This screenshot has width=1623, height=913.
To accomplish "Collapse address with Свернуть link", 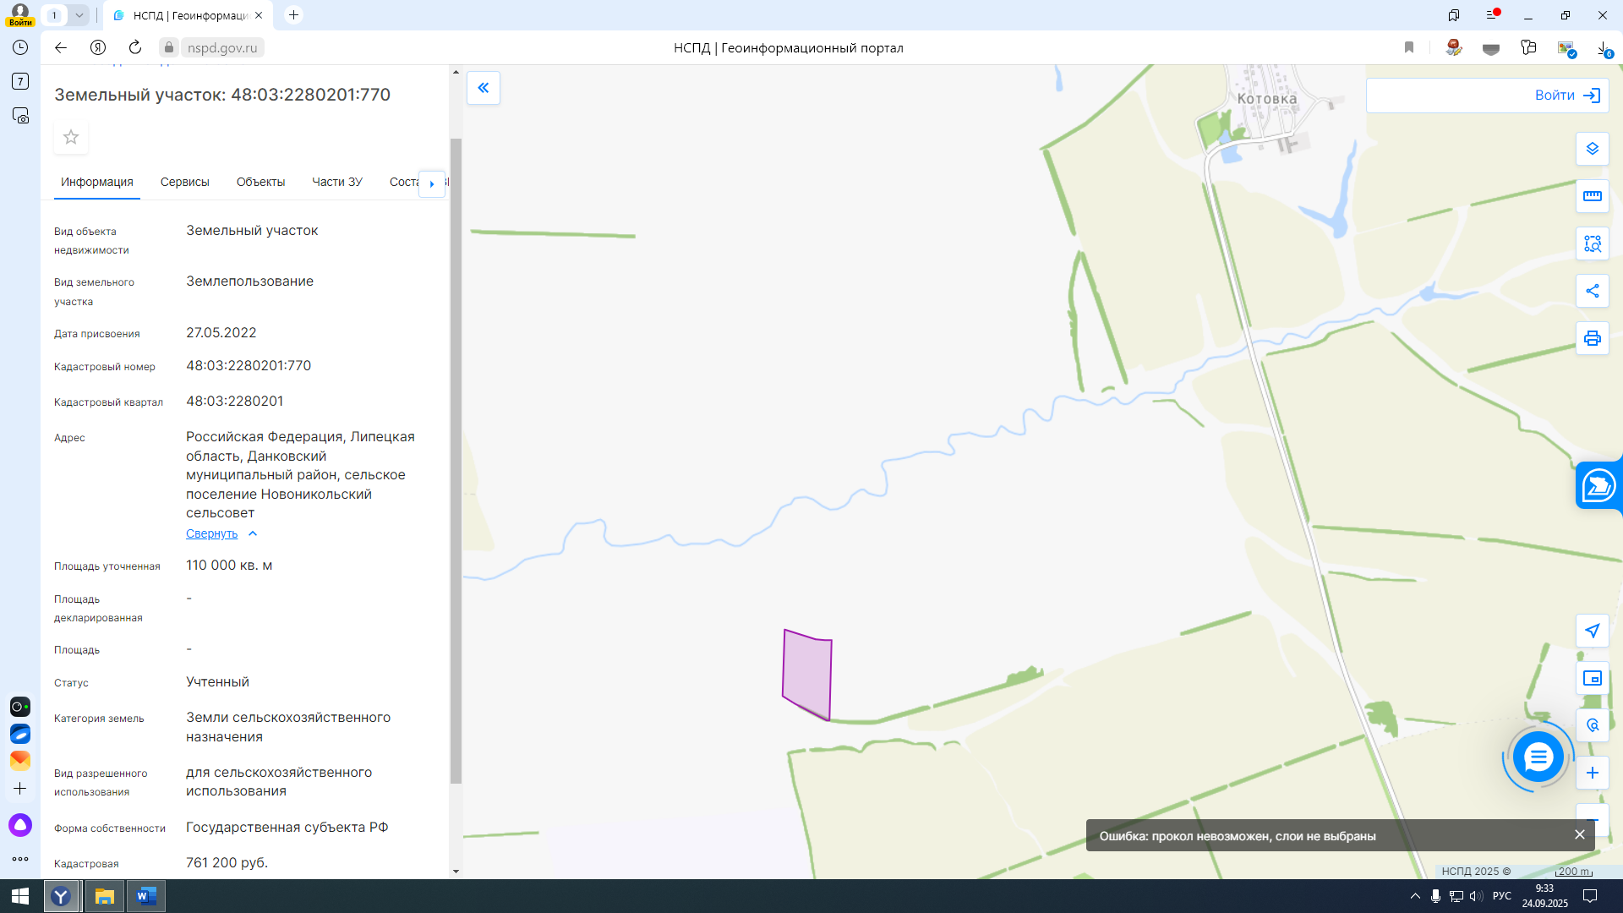I will [212, 533].
